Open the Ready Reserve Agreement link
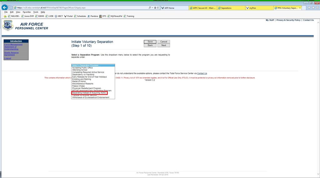Viewport: 320px width, 178px height. 12,54
